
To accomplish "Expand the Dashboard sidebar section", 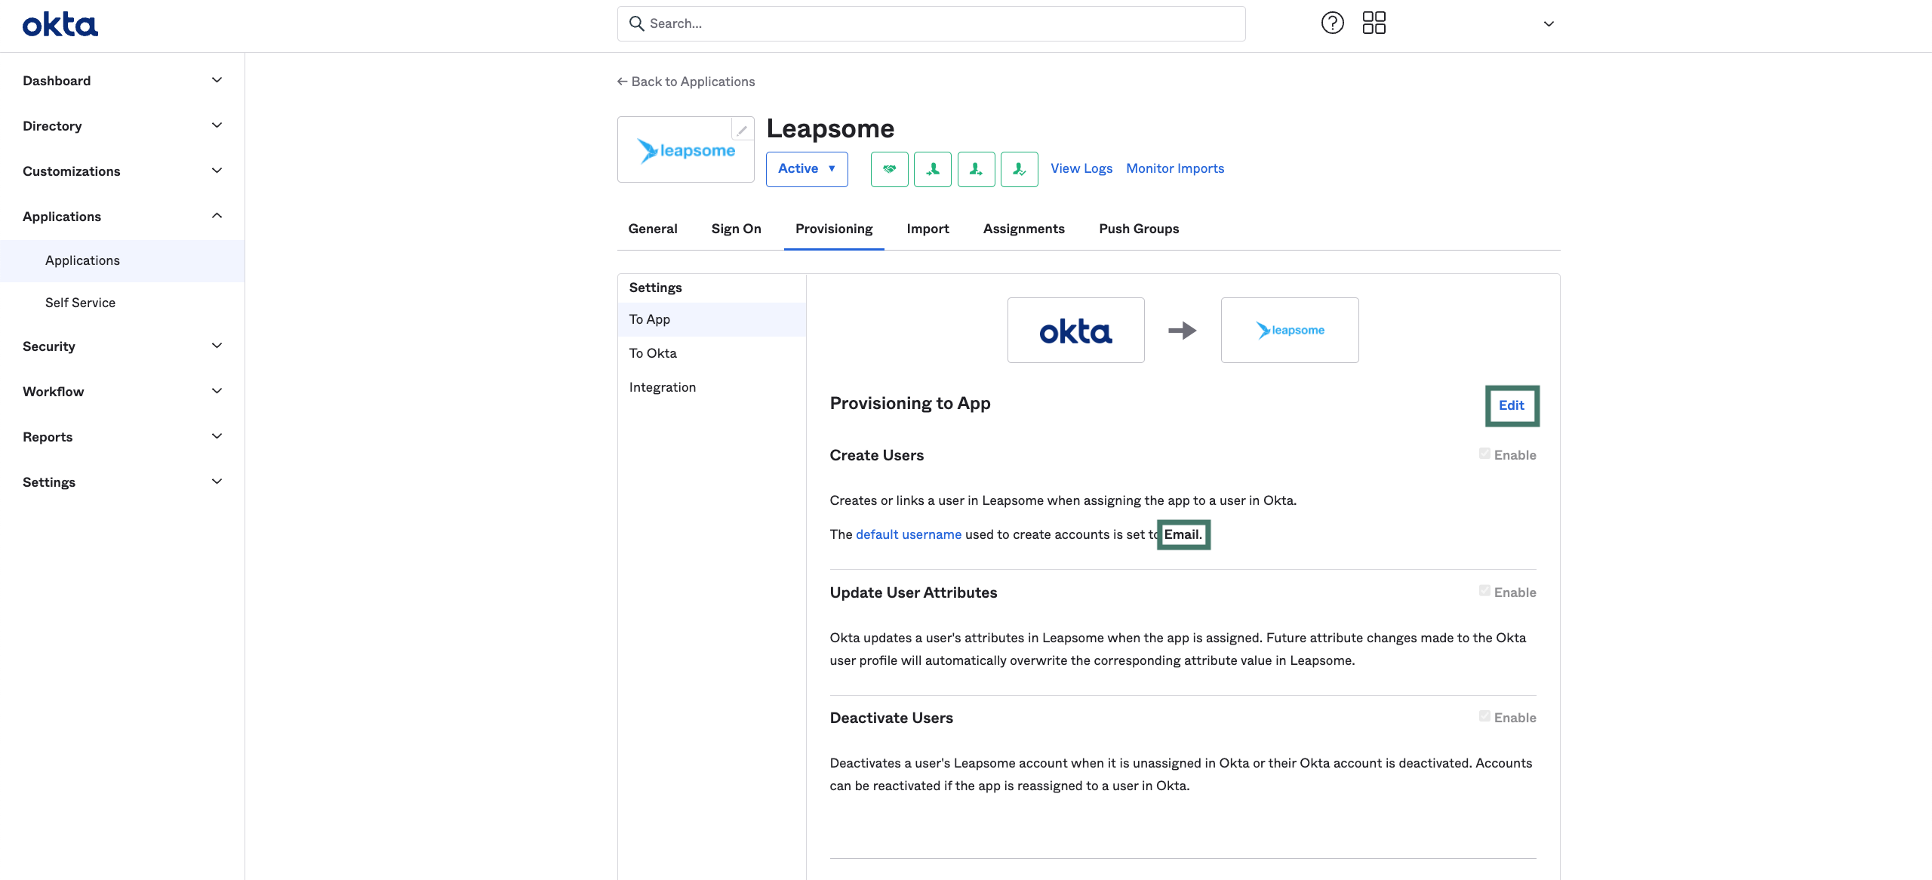I will [217, 81].
